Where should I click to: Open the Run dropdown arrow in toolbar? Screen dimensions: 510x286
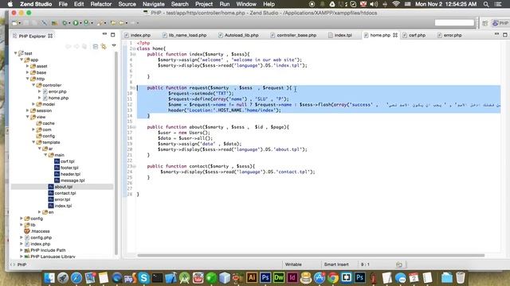(x=80, y=23)
